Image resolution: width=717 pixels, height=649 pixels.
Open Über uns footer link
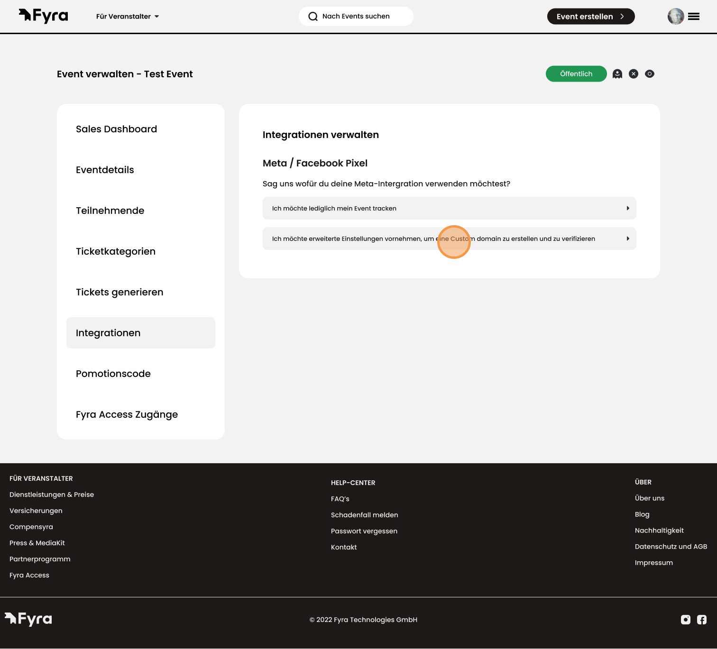click(x=650, y=498)
